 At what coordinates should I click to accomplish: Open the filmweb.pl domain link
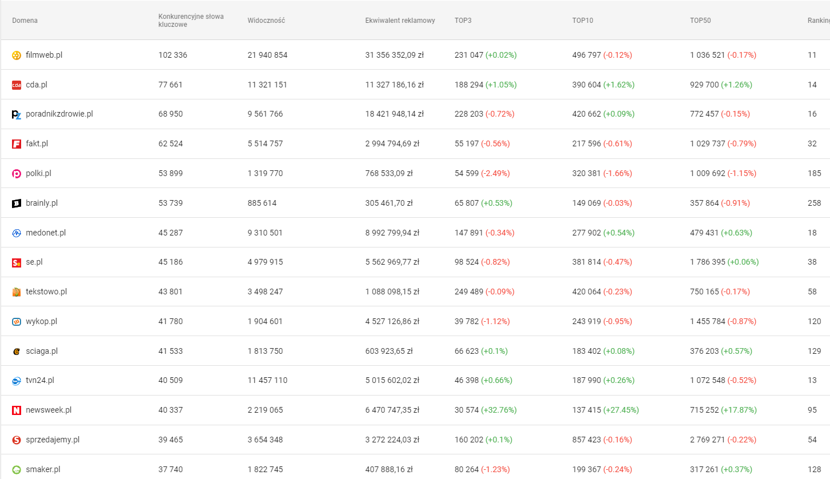tap(44, 55)
